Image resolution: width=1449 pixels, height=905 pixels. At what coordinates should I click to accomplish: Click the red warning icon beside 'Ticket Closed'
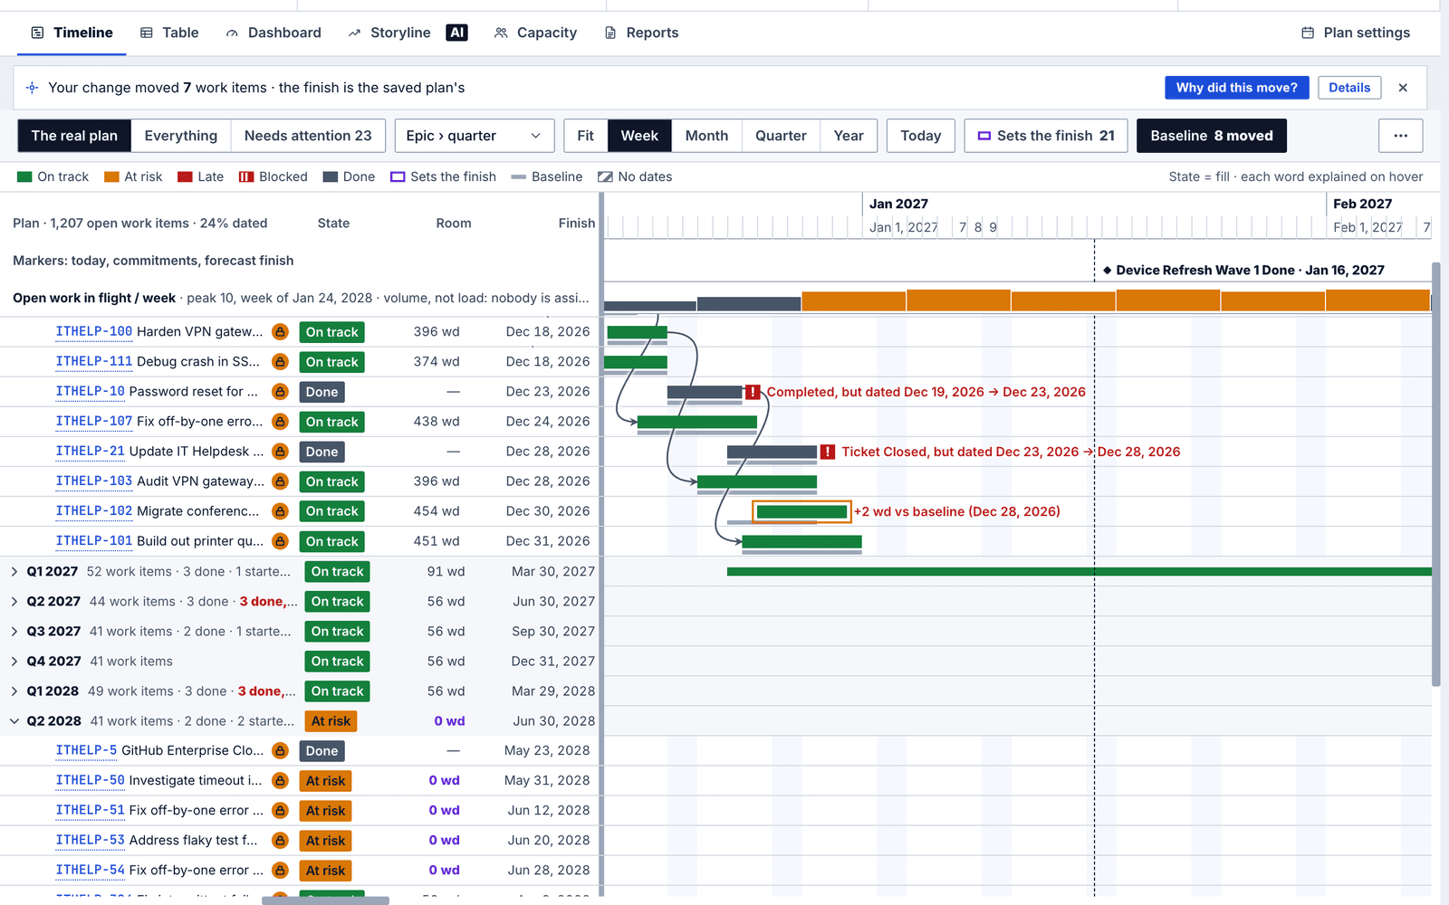tap(828, 452)
